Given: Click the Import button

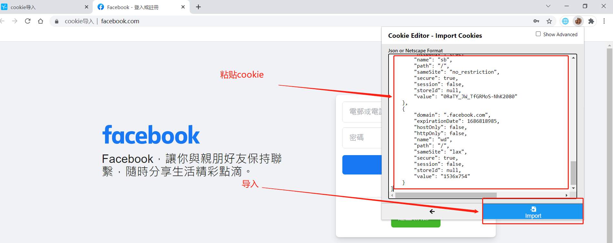Looking at the screenshot, I should point(533,212).
